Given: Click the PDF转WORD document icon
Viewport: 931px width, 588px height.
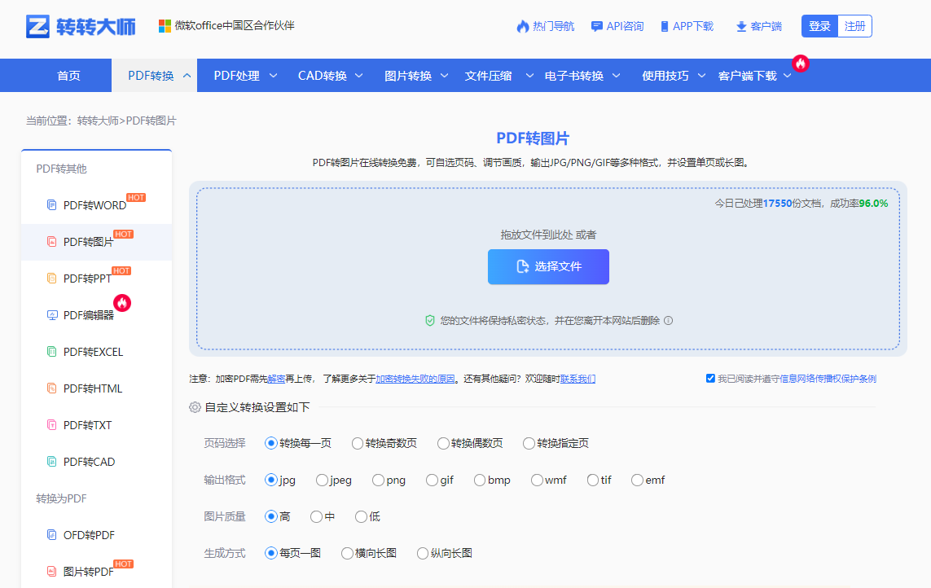Looking at the screenshot, I should (51, 205).
